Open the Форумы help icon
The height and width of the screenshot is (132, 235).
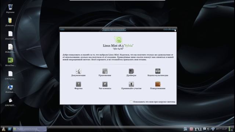click(x=78, y=84)
